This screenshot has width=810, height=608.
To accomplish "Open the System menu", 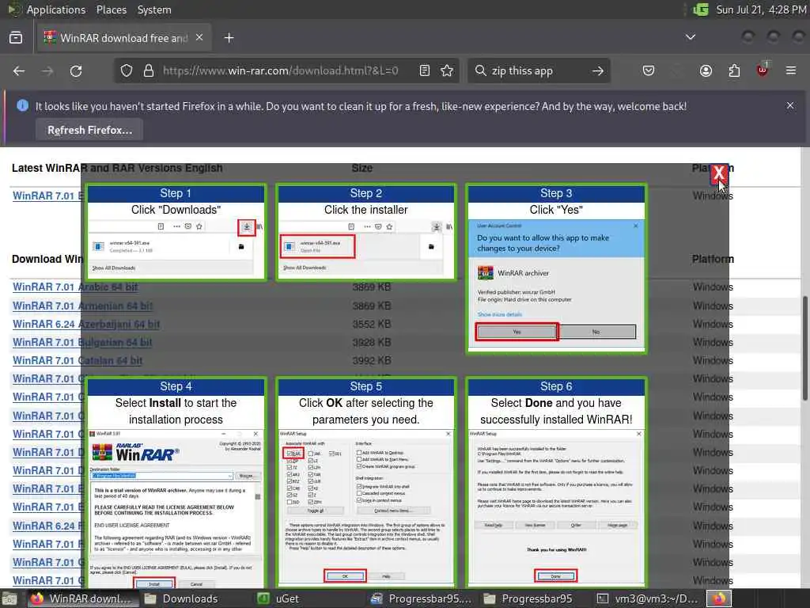I will click(x=154, y=9).
